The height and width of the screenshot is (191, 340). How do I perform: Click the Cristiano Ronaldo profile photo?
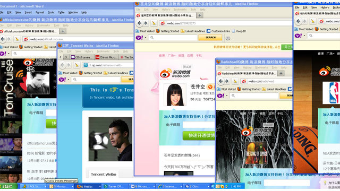pos(110,139)
